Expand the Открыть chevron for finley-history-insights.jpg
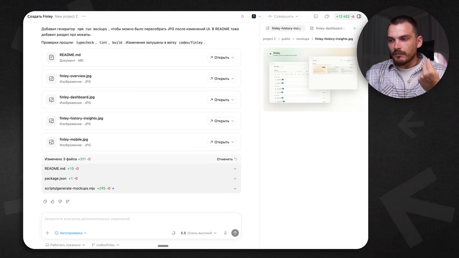This screenshot has height=258, width=459. (x=233, y=121)
